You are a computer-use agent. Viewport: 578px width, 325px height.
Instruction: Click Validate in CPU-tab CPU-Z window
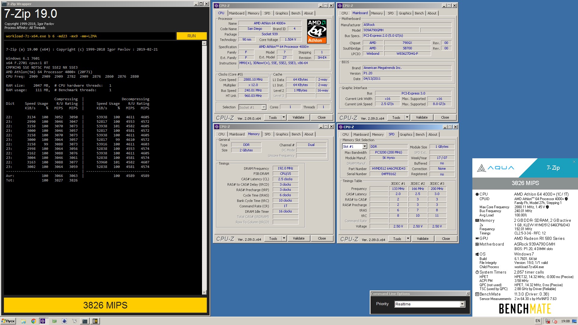click(298, 117)
